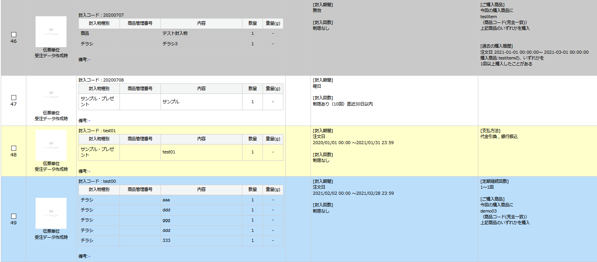597x262 pixels.
Task: Enable the checkbox on row 48
Action: [14, 148]
